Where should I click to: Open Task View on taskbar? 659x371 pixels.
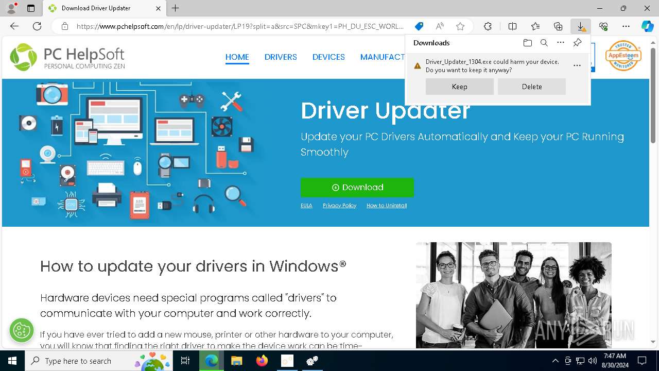[185, 361]
